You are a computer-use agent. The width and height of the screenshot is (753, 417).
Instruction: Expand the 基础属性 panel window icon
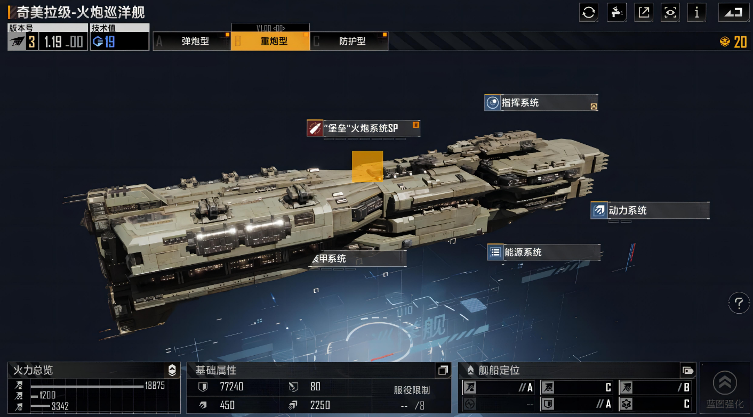[x=443, y=370]
